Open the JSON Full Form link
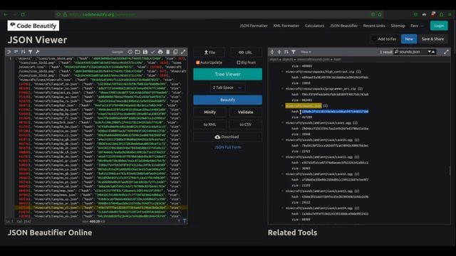 (228, 147)
